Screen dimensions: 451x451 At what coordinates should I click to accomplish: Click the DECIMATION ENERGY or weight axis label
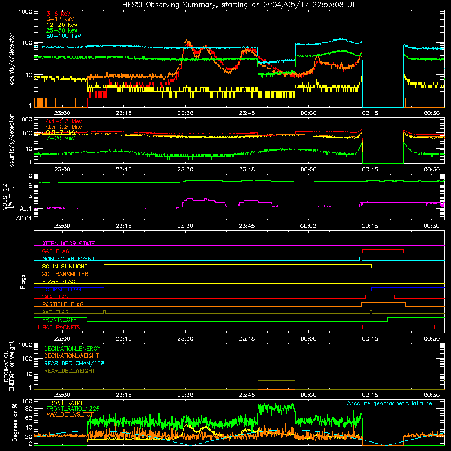coord(8,366)
